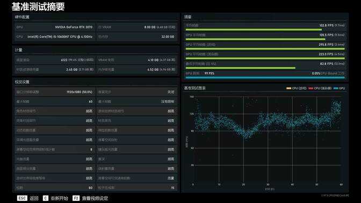Screen dimensions: 361x203
Task: Click the C key icon for restart
Action: [x=46, y=198]
